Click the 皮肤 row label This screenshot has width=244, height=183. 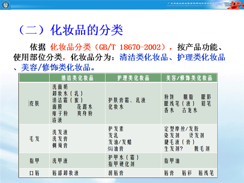34,103
